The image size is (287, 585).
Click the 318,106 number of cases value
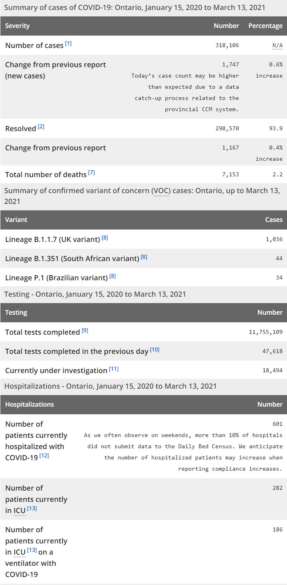227,46
